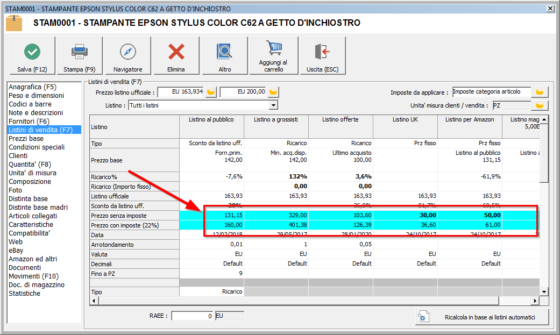The width and height of the screenshot is (560, 335).
Task: Click the Salva (F12) save button
Action: tap(32, 56)
